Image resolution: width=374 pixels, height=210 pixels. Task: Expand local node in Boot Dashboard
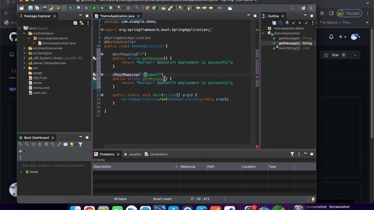pyautogui.click(x=21, y=172)
